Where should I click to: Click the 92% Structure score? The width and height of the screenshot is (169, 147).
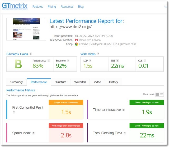click(x=61, y=66)
